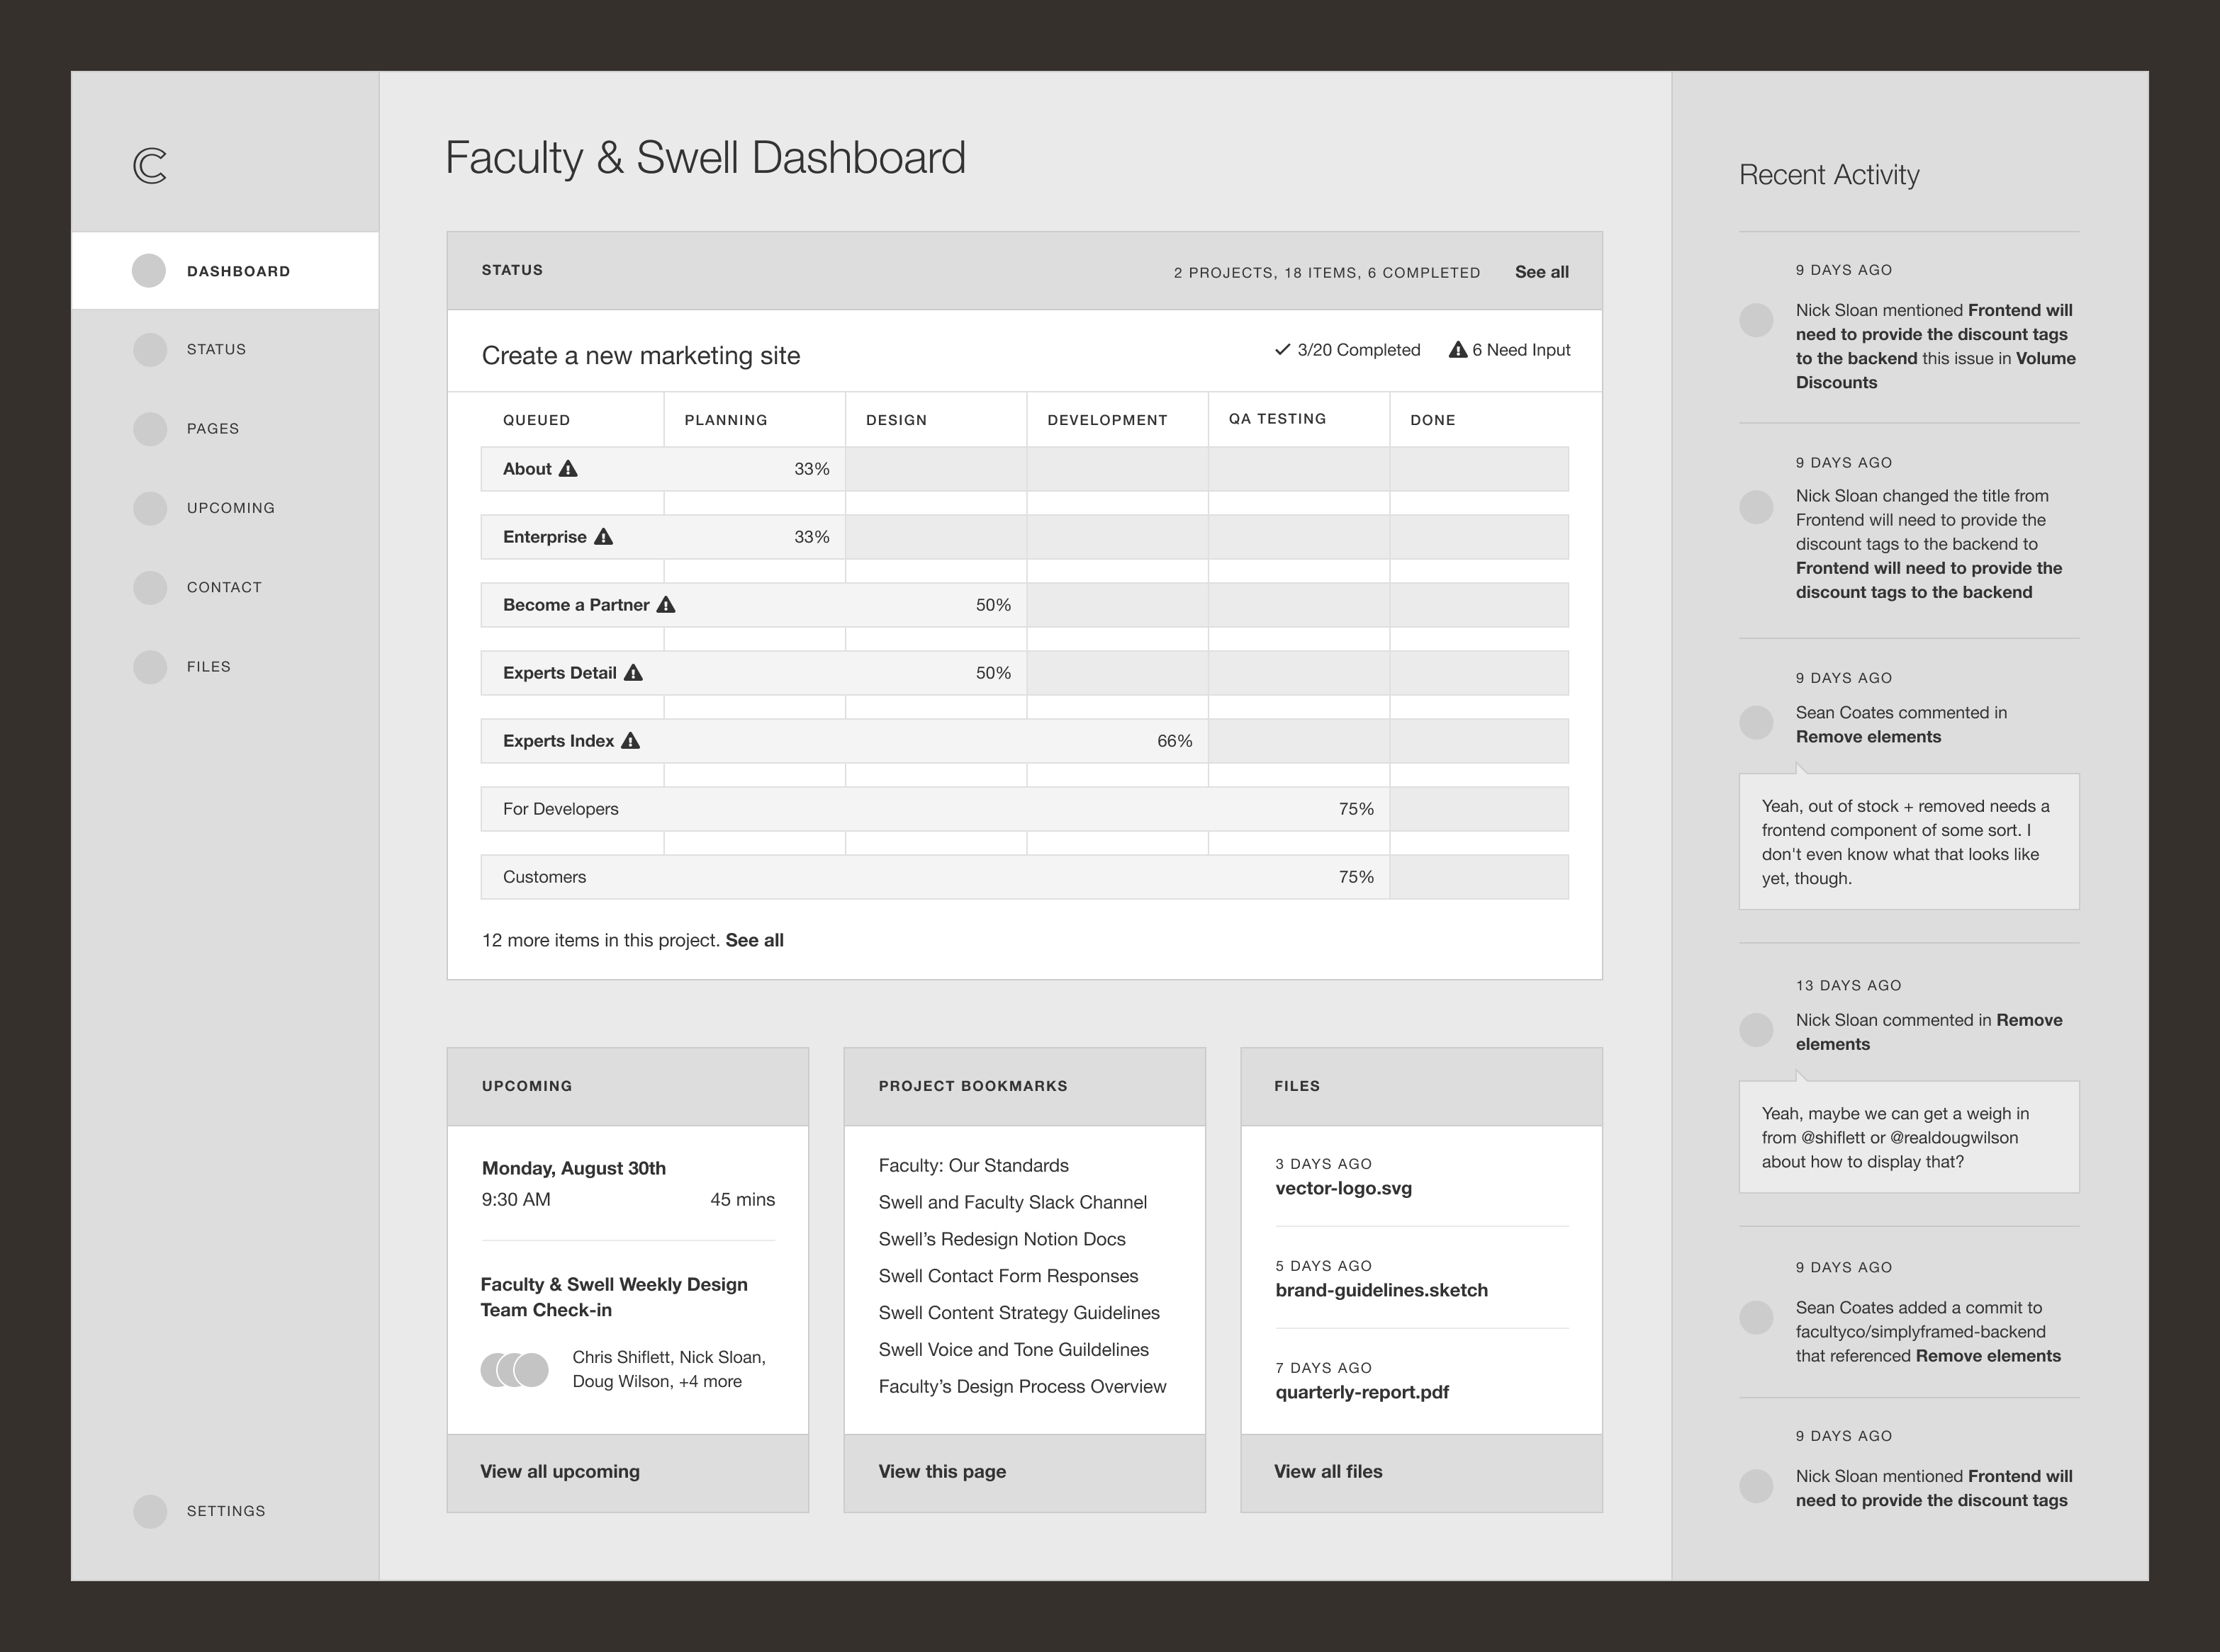Open Faculty & Swell Weekly Design Team Check-in

pos(615,1297)
